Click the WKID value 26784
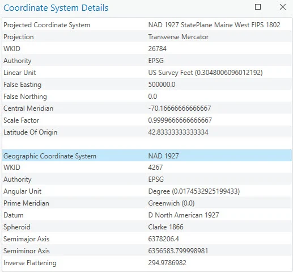Screen dimensions: 293x272 click(x=157, y=49)
